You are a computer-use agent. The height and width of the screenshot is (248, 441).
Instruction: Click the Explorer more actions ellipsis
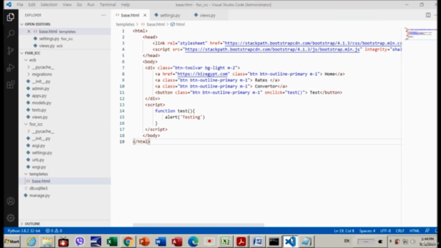coord(103,15)
